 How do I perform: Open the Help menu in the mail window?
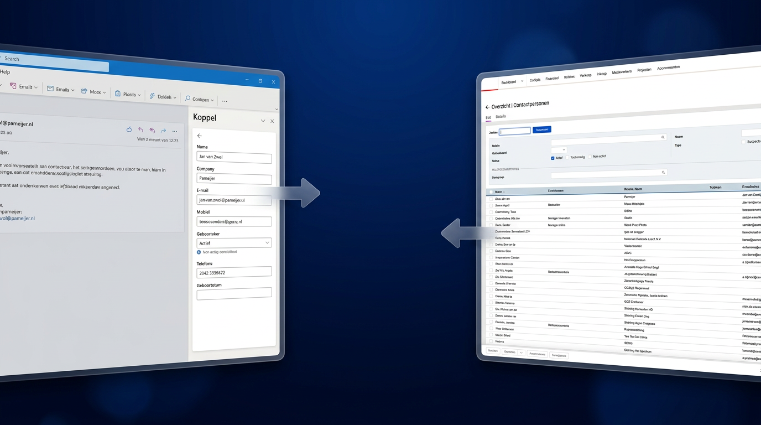5,72
